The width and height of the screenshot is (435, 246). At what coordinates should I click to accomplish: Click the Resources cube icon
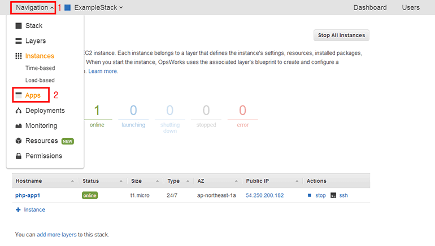pyautogui.click(x=19, y=141)
